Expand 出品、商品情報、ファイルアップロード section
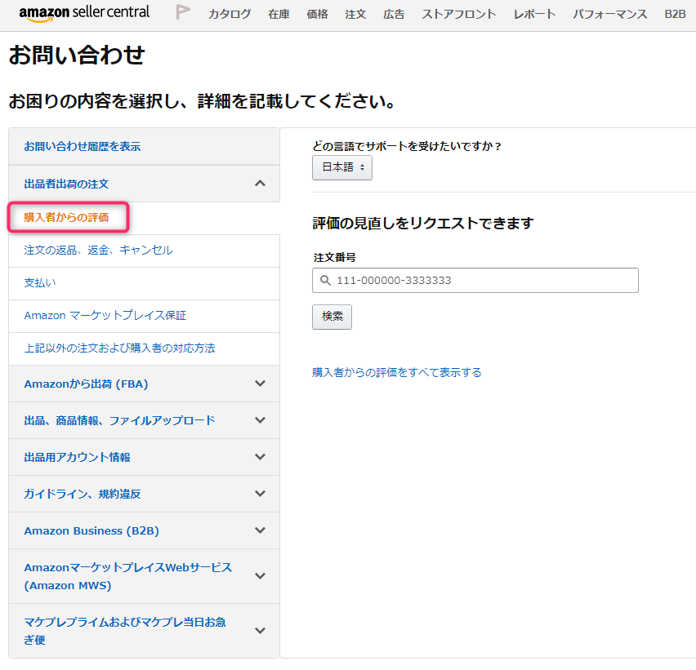This screenshot has width=696, height=670. point(260,420)
